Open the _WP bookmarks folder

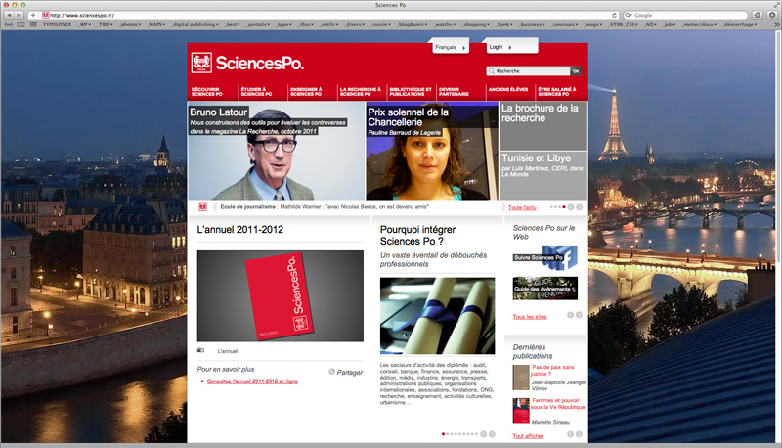point(84,24)
